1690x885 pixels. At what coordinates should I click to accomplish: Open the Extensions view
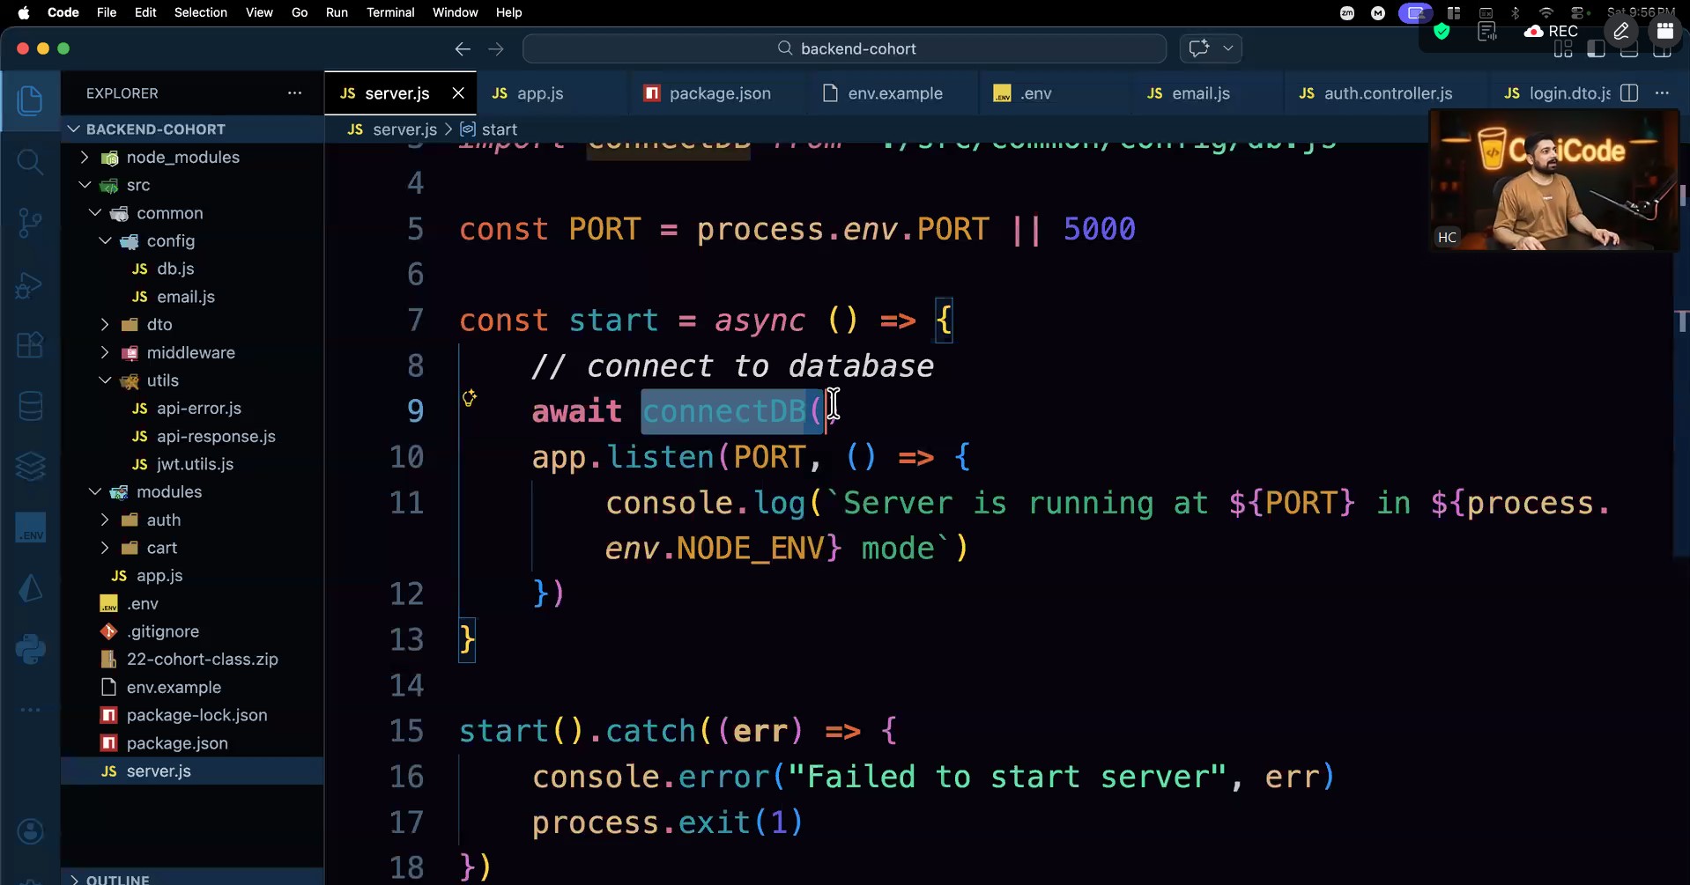[30, 345]
